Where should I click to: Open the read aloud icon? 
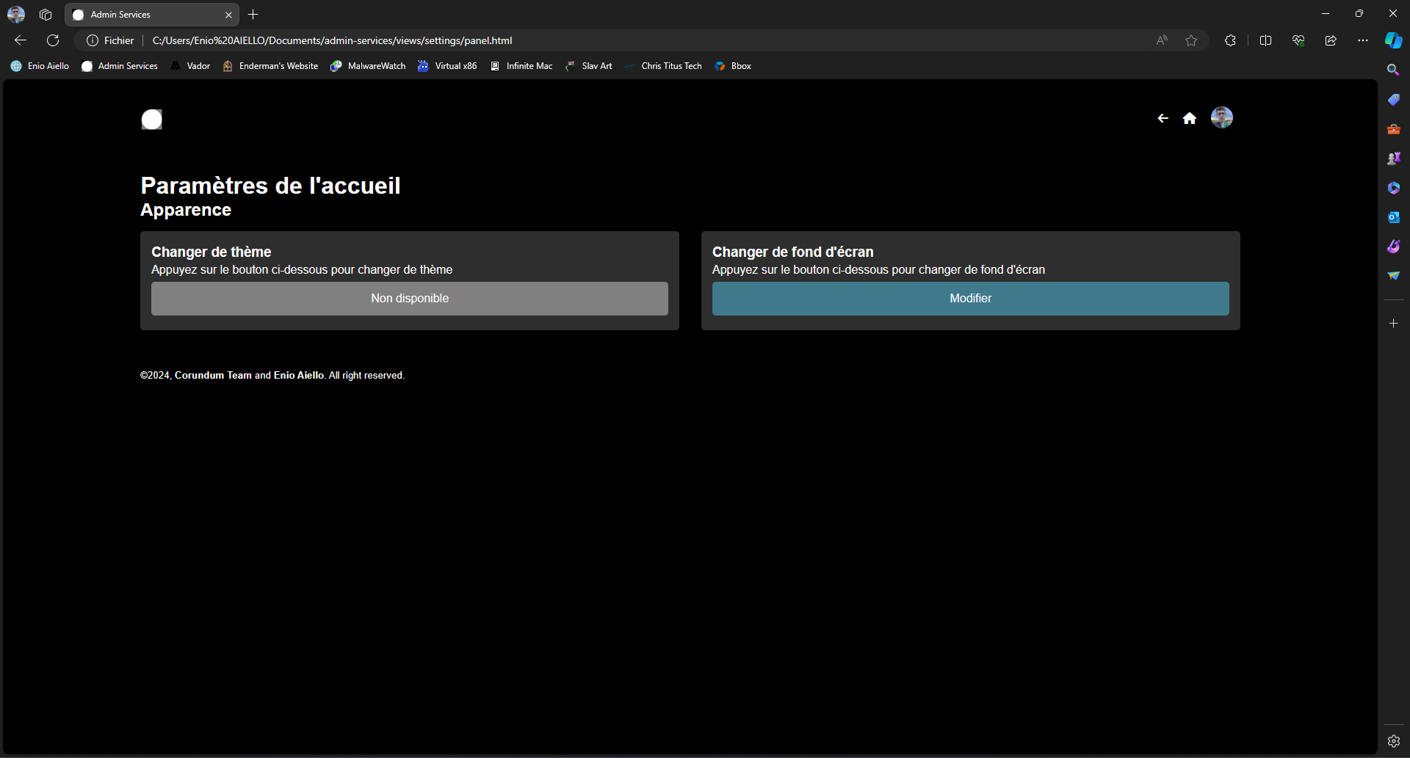tap(1162, 40)
